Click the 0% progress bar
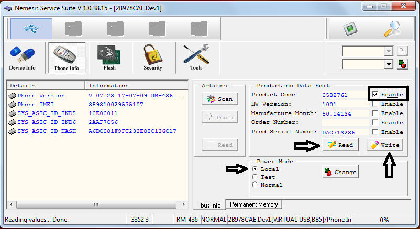The image size is (420, 229). point(384,220)
